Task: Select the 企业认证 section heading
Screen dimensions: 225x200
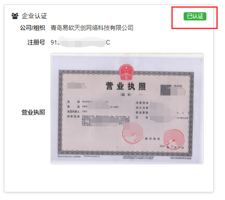Action: pos(34,16)
